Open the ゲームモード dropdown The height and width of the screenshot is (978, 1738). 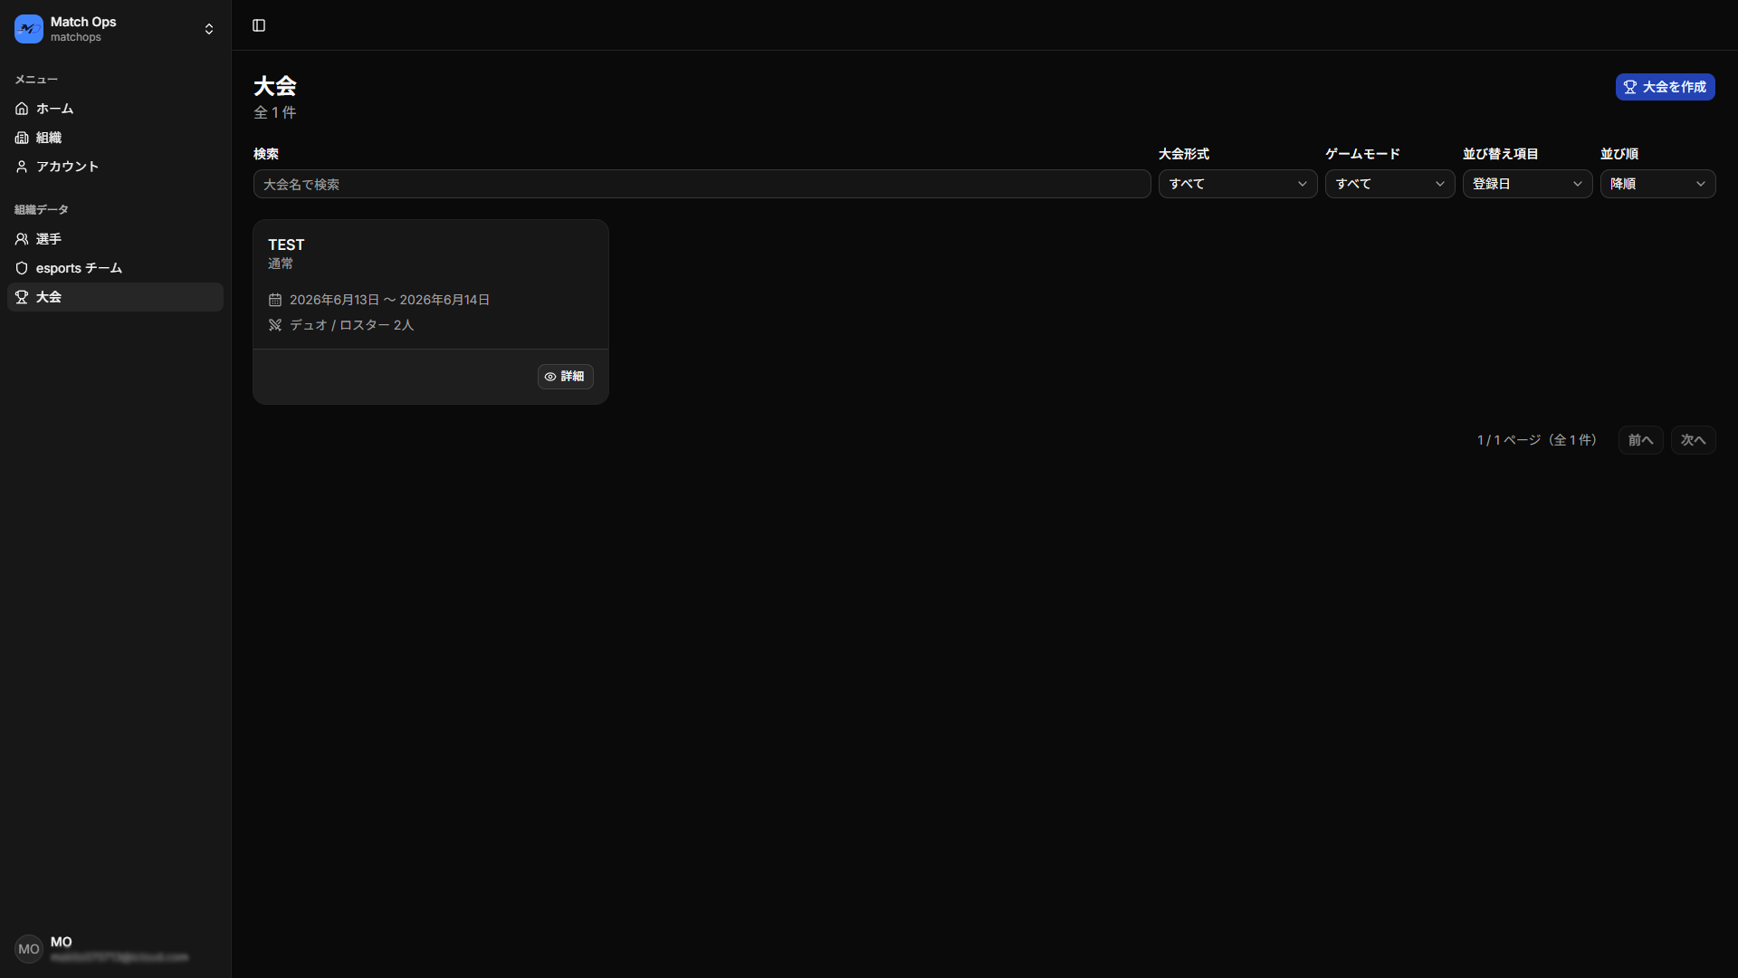tap(1389, 184)
